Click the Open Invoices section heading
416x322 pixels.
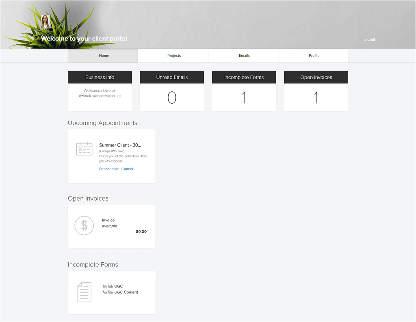[x=88, y=199]
